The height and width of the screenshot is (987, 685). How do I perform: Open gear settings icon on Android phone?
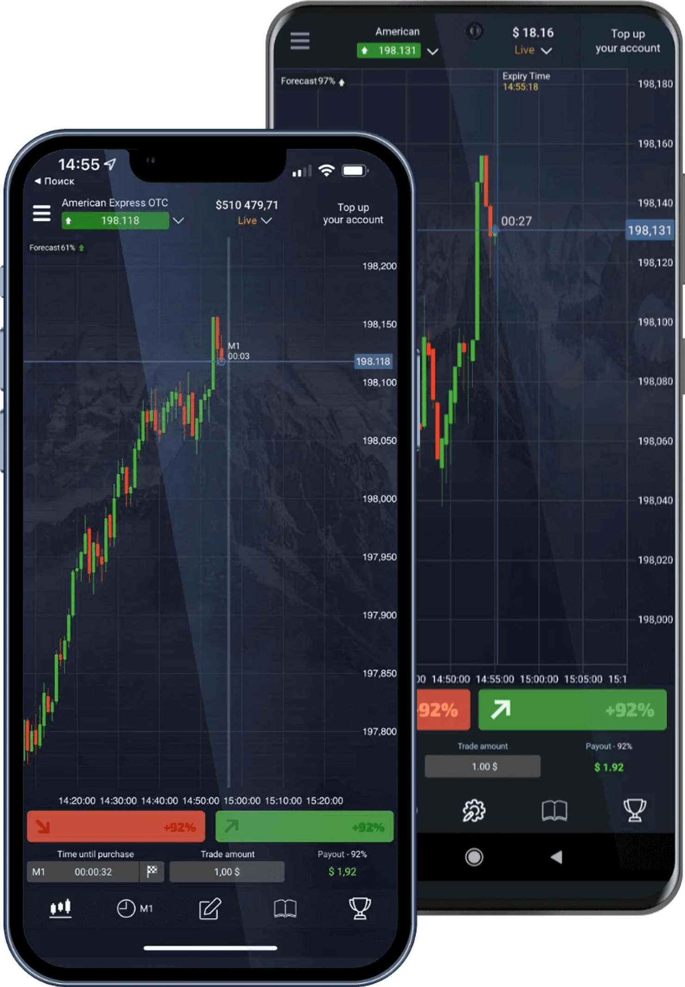click(x=474, y=811)
